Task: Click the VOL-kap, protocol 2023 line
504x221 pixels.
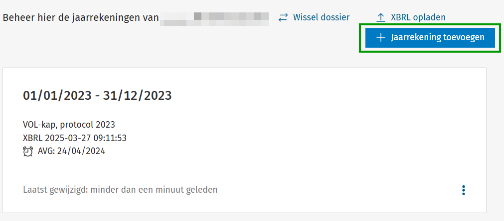Action: point(69,125)
